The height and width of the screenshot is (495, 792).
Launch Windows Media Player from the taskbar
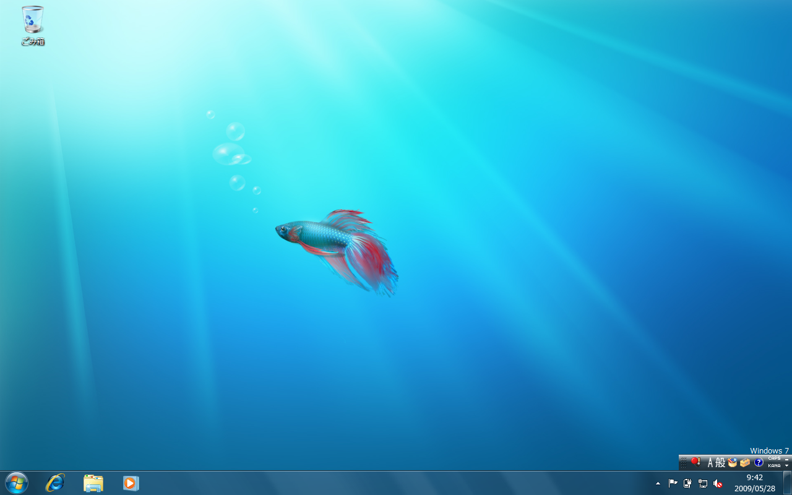coord(131,483)
